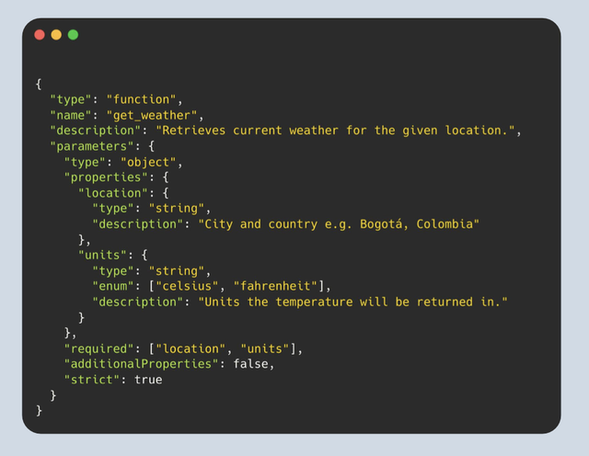Click the "additionalProperties" key

(x=138, y=365)
